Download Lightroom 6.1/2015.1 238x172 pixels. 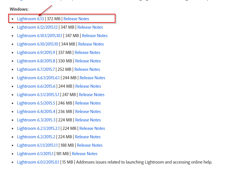[35, 154]
